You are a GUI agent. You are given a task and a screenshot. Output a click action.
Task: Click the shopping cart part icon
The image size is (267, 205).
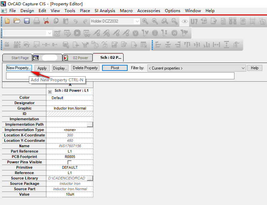pos(85,45)
